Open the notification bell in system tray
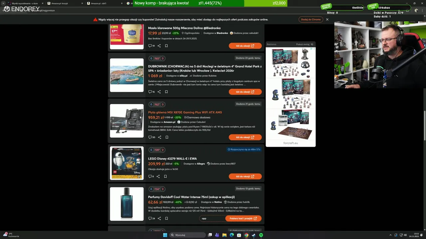Viewport: 426px width, 239px height. coord(422,235)
